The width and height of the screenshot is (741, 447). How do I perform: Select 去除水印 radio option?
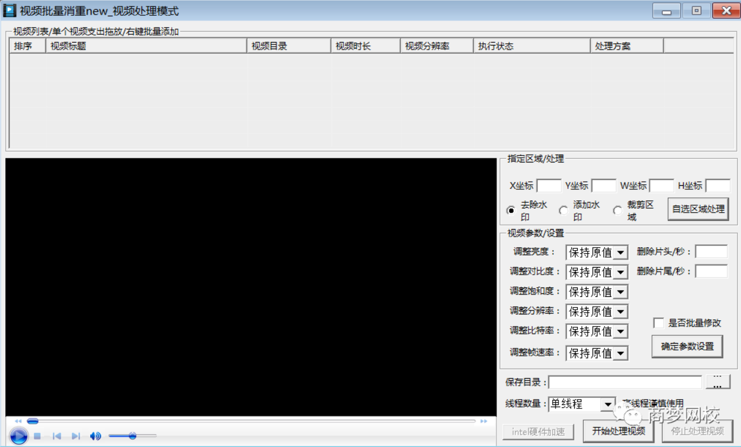click(511, 210)
